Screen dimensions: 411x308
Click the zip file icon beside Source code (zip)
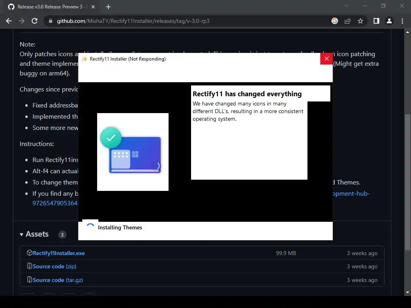30,266
